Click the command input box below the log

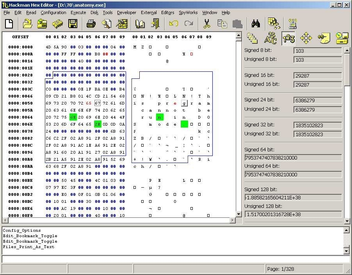(x=176, y=259)
